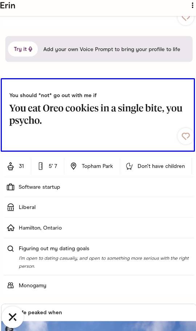Tap the X skip button
Image resolution: width=196 pixels, height=331 pixels.
click(x=13, y=317)
